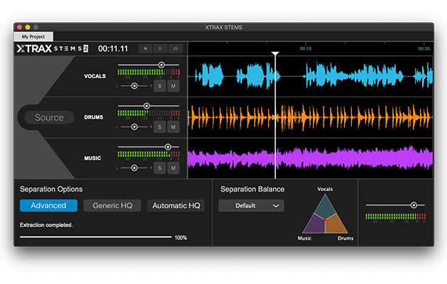Pause playback with the pause button
Viewport: 447px width, 284px height.
pos(160,49)
